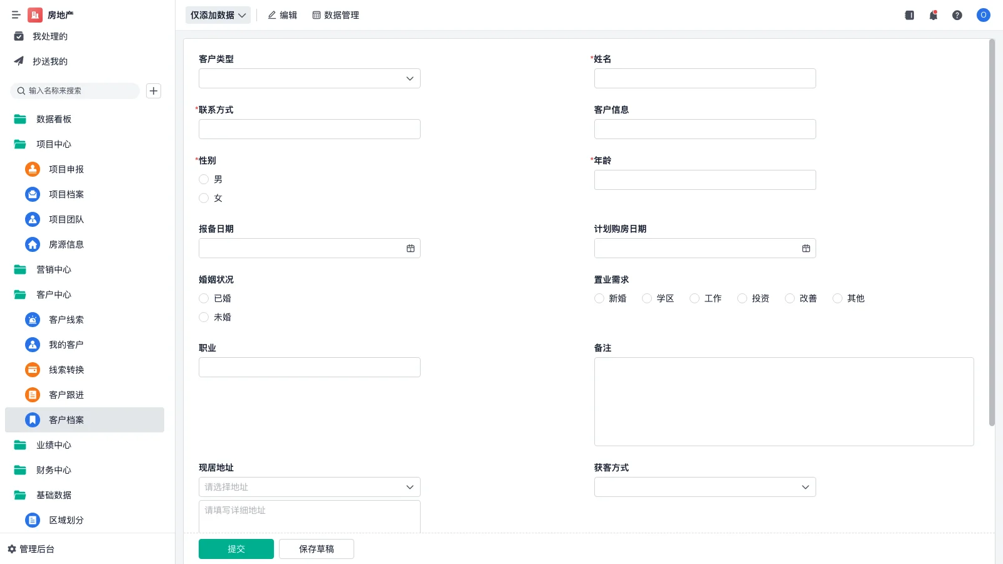Select the 我的客户 icon in sidebar

point(32,344)
